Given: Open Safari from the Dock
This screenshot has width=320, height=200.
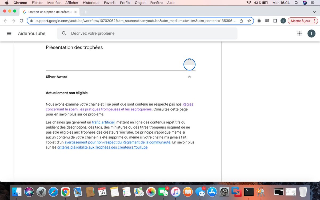Looking at the screenshot, I should [x=53, y=192].
